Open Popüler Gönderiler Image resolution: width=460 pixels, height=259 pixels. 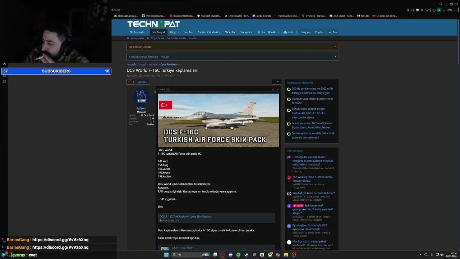208,32
